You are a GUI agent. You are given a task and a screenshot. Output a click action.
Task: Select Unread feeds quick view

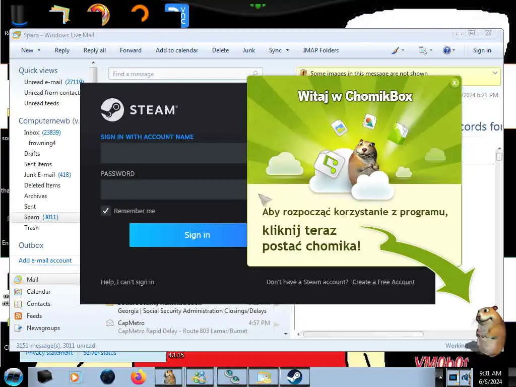tap(41, 103)
